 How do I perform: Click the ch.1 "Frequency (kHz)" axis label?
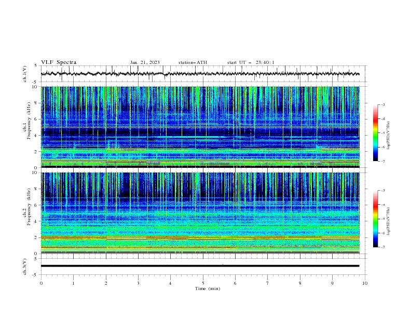[x=29, y=121]
